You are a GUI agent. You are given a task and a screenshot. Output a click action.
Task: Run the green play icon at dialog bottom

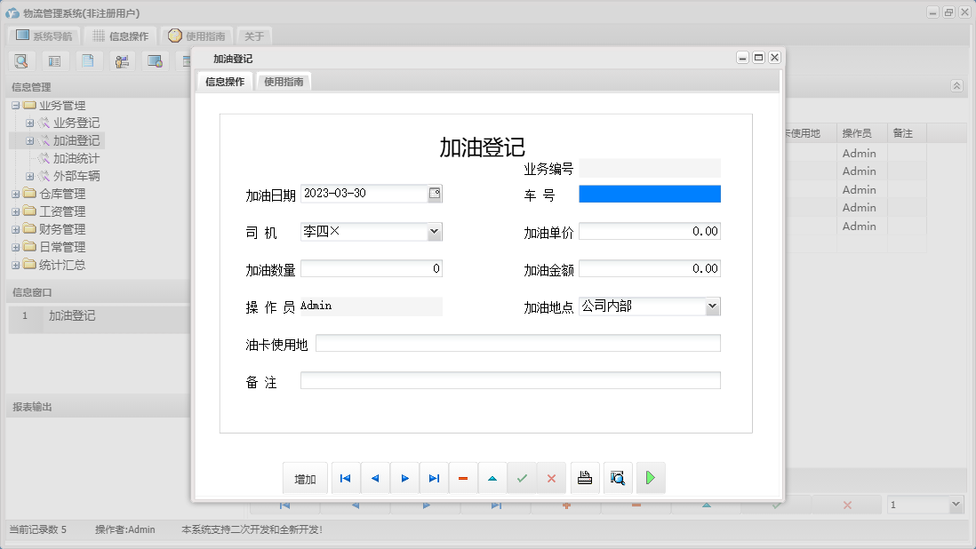coord(650,478)
